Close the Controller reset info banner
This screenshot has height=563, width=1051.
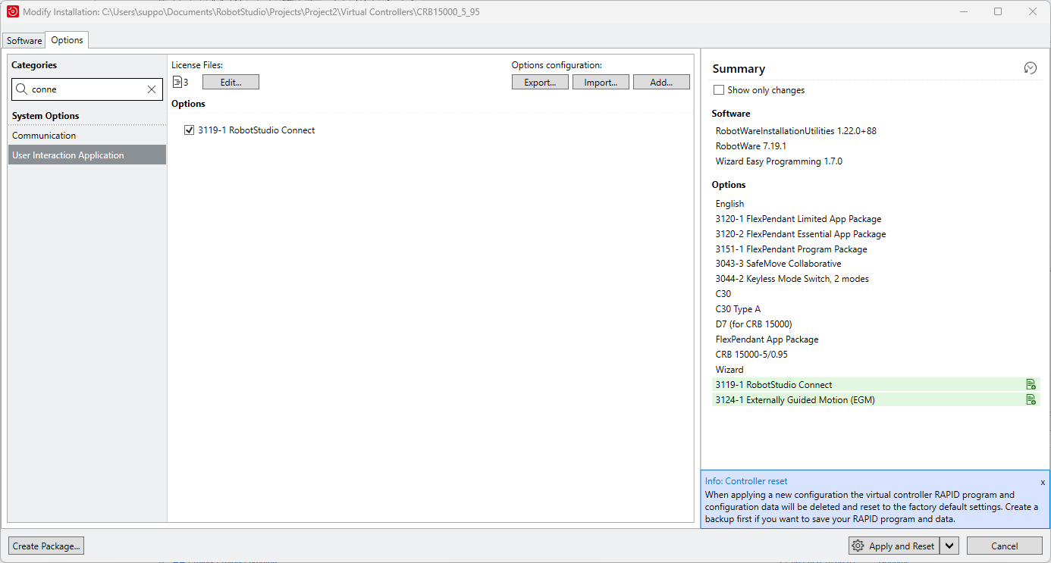point(1042,482)
